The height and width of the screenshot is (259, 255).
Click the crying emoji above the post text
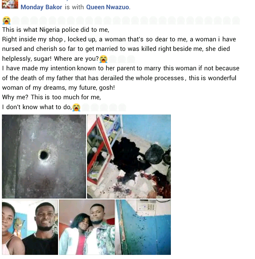point(6,20)
